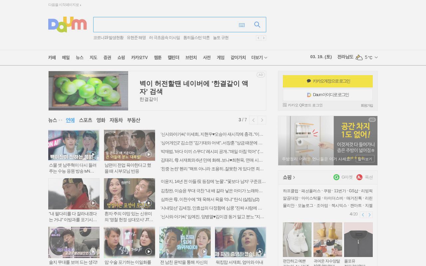
Task: Open the 지도 menu item
Action: [x=94, y=58]
